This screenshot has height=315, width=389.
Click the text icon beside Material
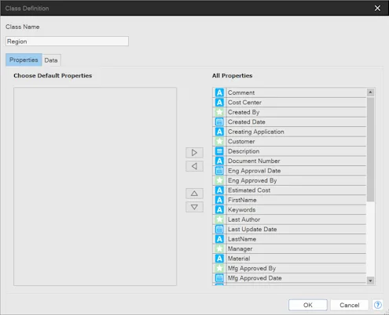pyautogui.click(x=219, y=259)
